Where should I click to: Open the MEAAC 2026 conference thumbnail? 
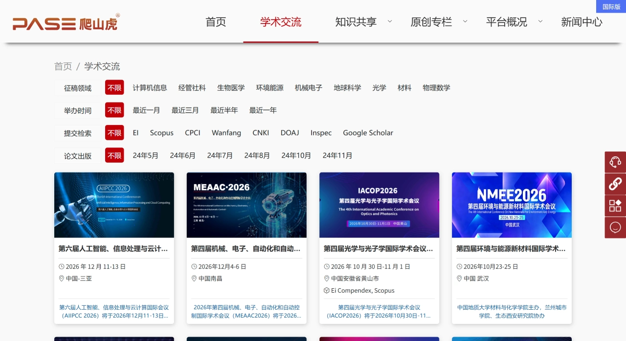click(x=246, y=205)
